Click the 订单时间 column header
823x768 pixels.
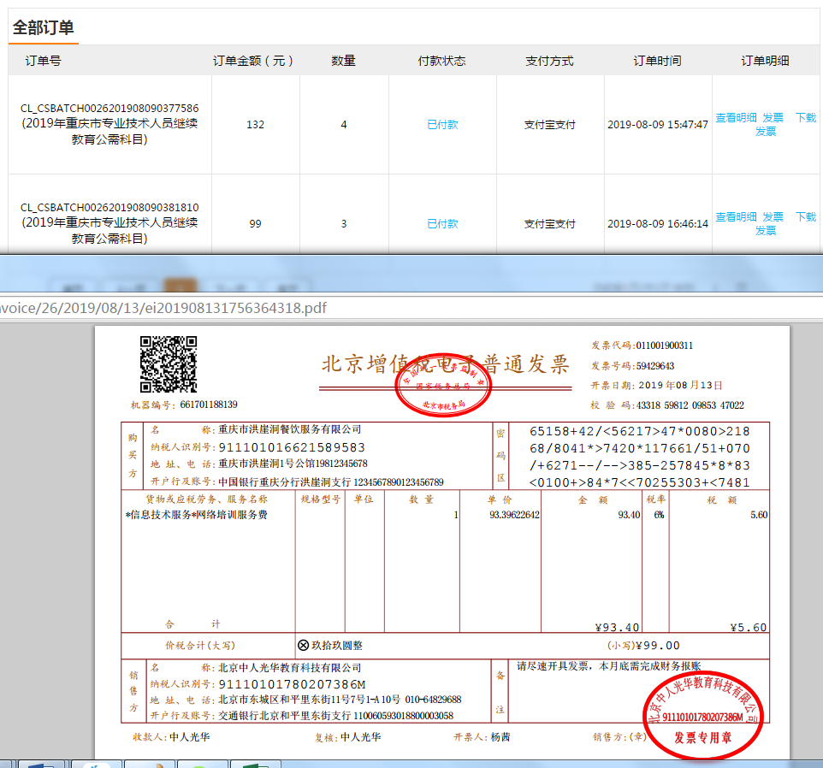[x=657, y=61]
